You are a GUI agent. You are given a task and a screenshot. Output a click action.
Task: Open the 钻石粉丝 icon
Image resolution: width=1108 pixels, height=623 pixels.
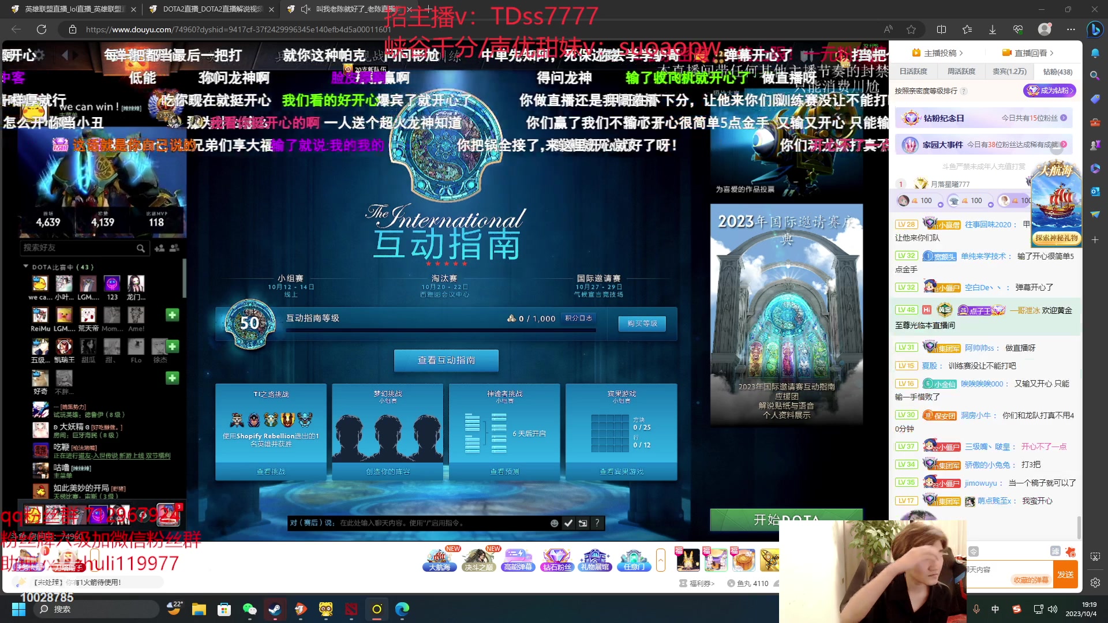[x=556, y=560]
